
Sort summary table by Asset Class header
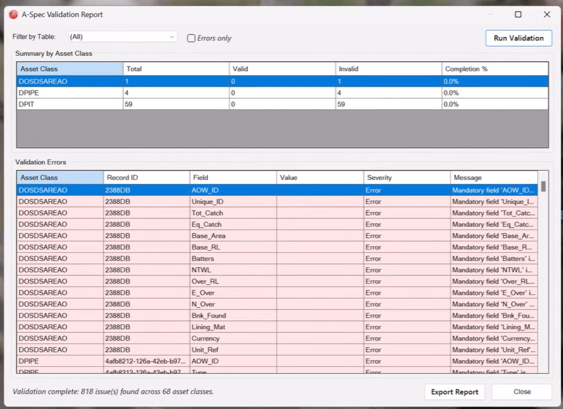(70, 69)
